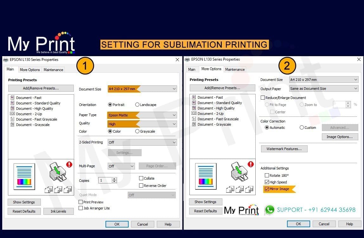Open Image Options
This screenshot has height=238, width=364.
340,137
